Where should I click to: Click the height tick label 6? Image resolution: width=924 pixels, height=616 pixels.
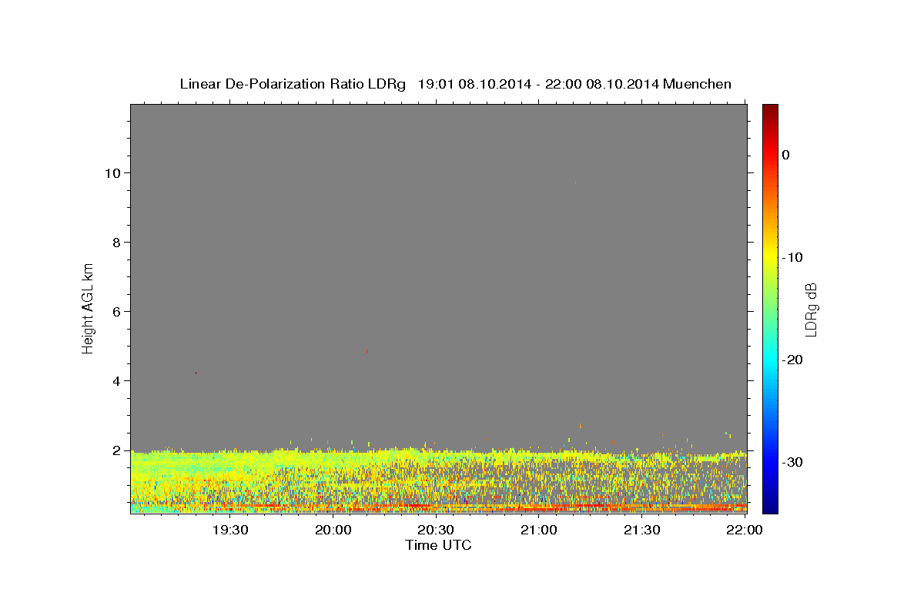click(117, 311)
